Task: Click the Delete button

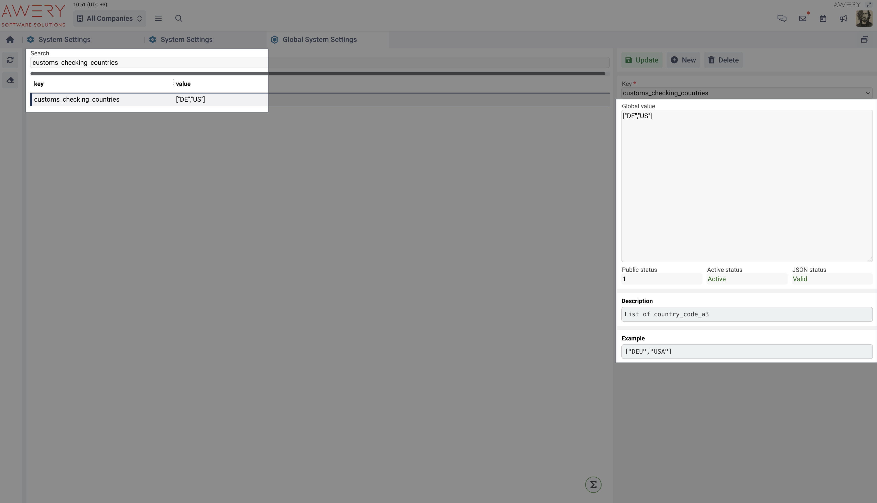Action: click(723, 60)
